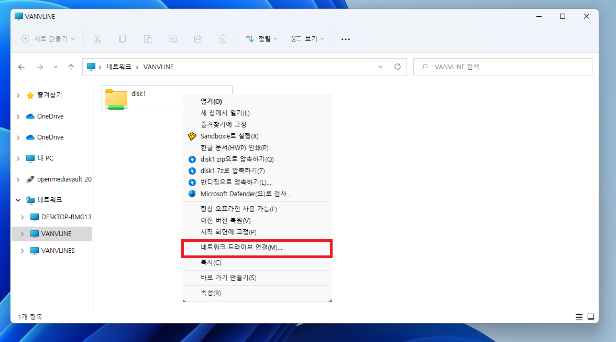Choose 바로 가기 만들기(S)

tap(257, 278)
